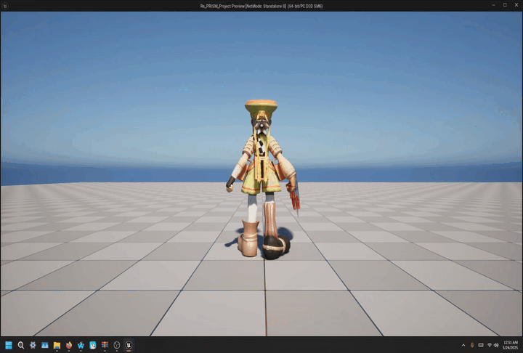The image size is (523, 353).
Task: Click Re_PRISM_Project Preview title text
Action: click(x=261, y=6)
